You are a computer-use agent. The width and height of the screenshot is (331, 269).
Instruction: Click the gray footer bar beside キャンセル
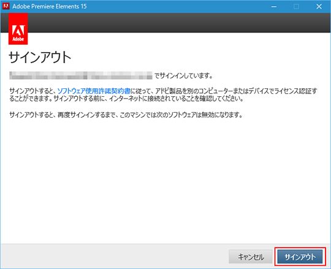[x=114, y=256]
